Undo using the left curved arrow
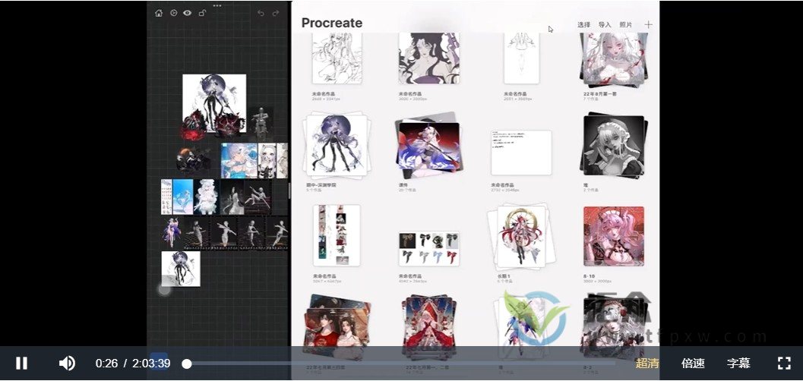This screenshot has height=381, width=803. [x=261, y=14]
